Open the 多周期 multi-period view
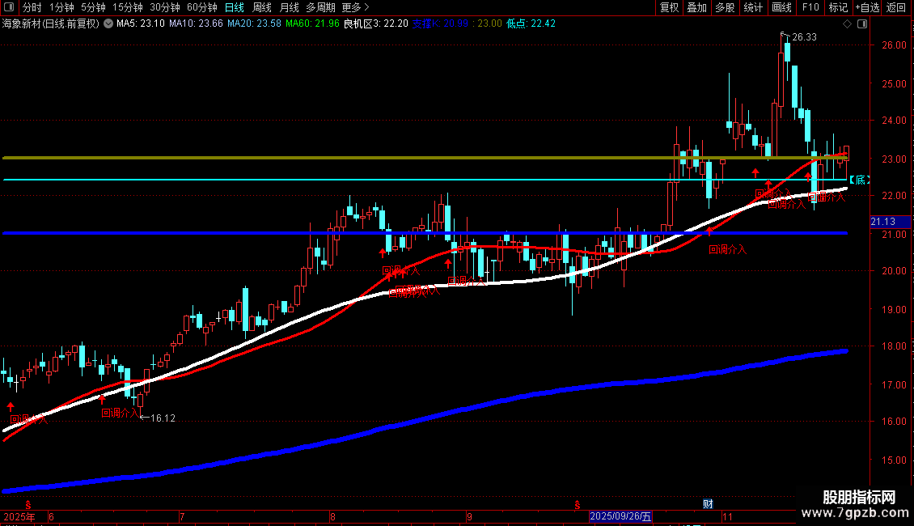 pyautogui.click(x=320, y=7)
